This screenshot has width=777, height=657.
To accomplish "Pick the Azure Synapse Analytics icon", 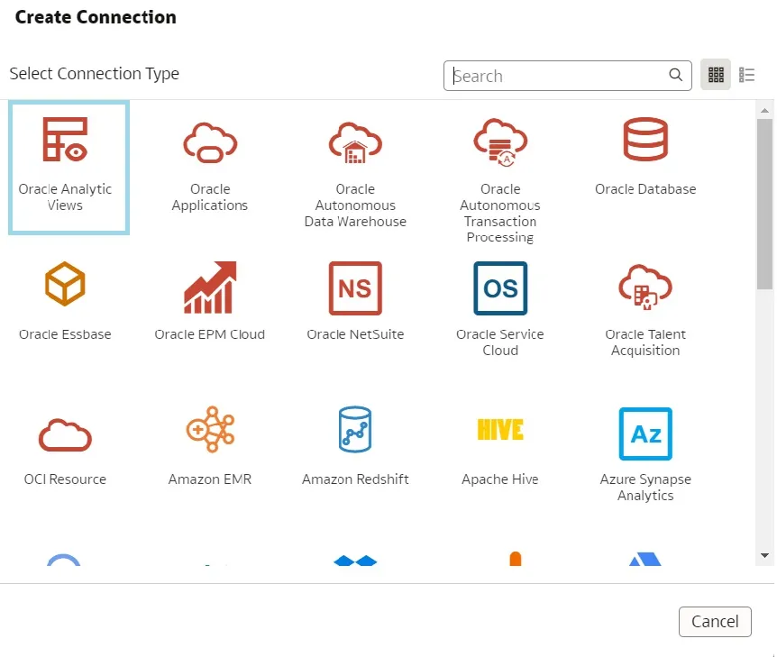I will [x=645, y=433].
